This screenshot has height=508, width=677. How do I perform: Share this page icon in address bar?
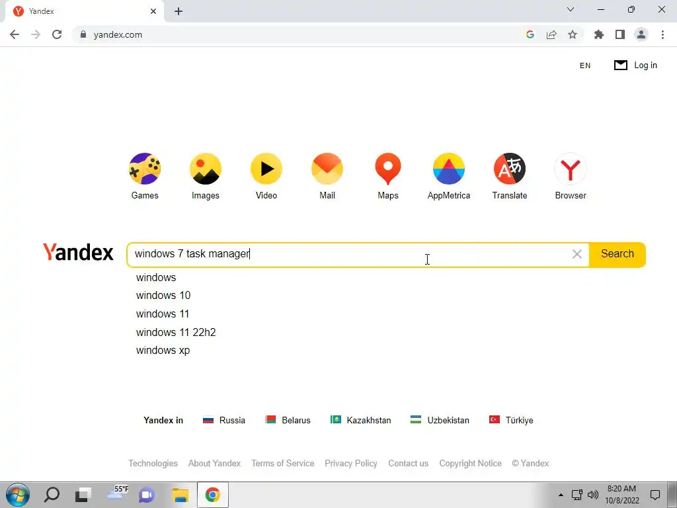551,34
